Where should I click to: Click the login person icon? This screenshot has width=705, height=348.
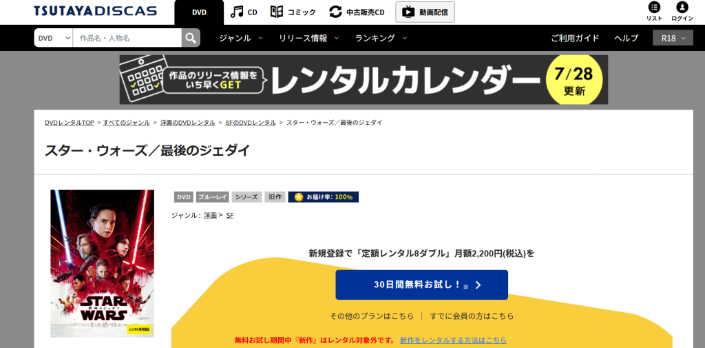682,7
